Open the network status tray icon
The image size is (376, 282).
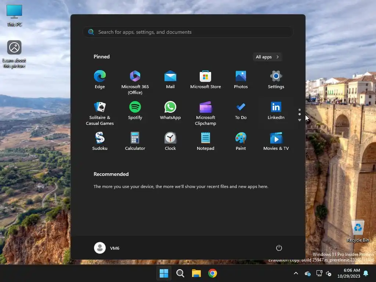[x=319, y=273]
